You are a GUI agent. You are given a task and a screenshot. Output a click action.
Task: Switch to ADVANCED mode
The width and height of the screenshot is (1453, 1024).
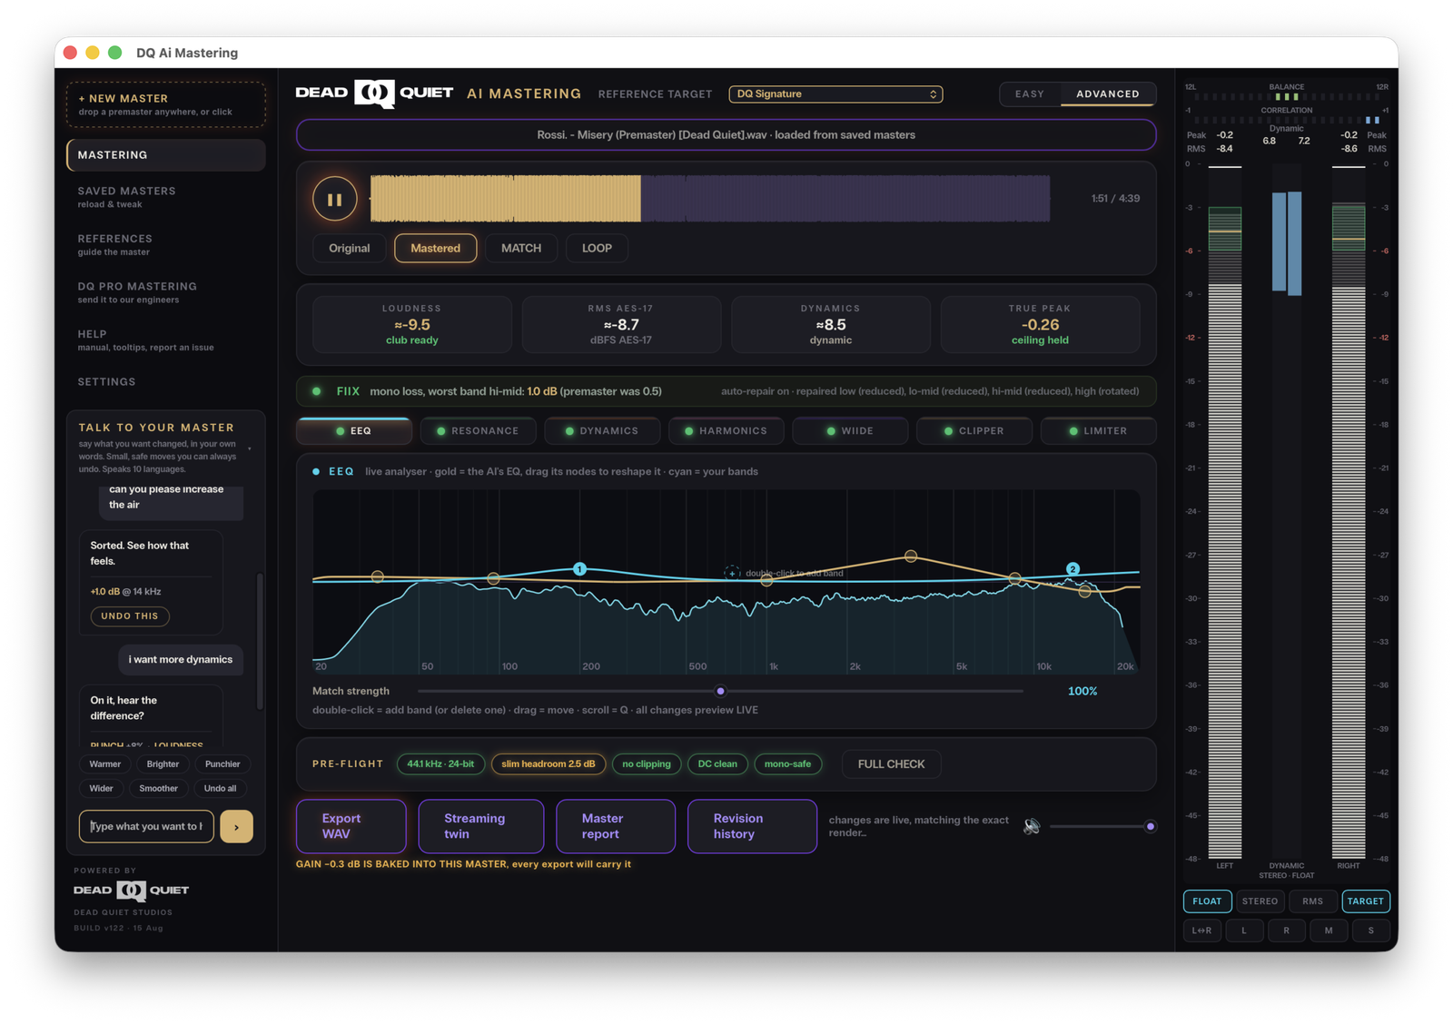click(x=1108, y=94)
